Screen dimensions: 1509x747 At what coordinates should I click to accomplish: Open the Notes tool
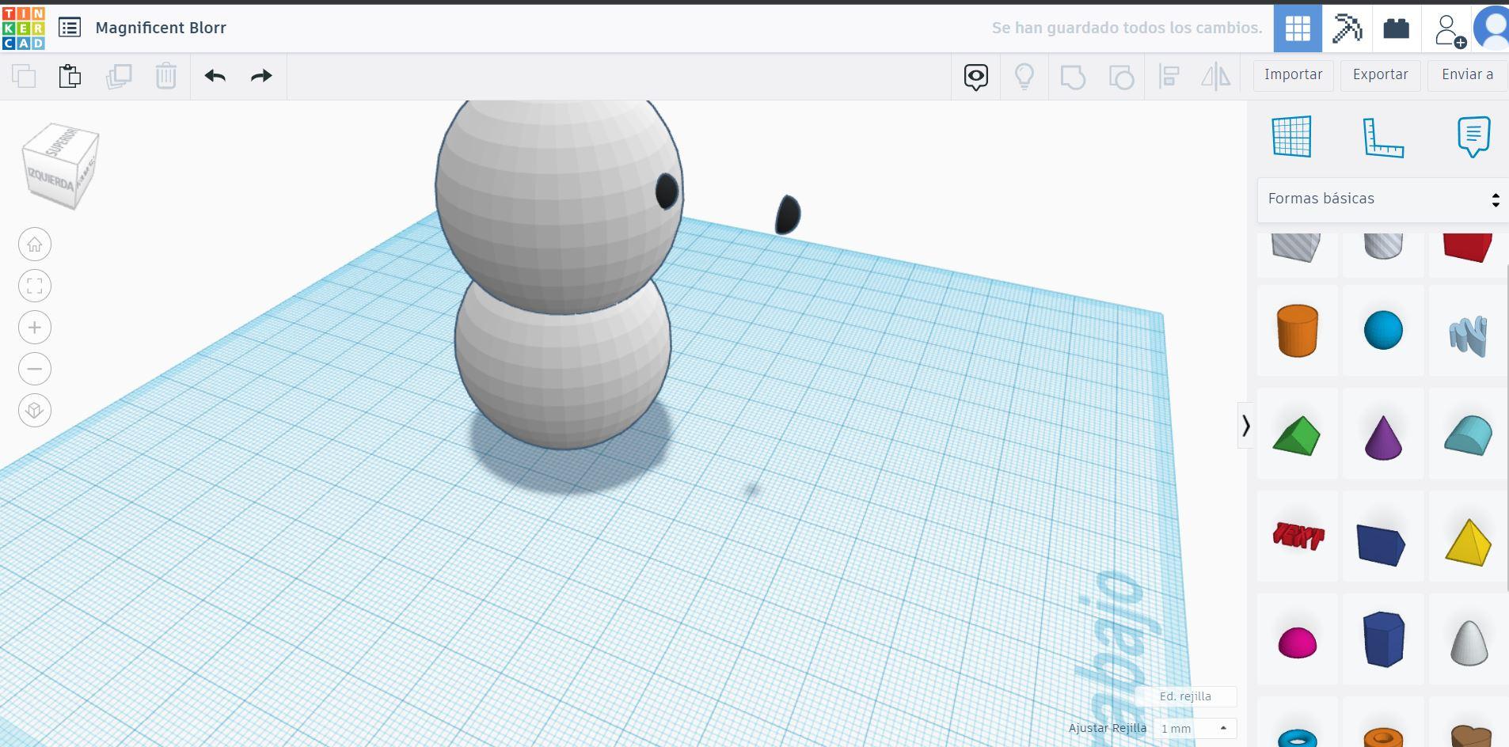(1473, 137)
